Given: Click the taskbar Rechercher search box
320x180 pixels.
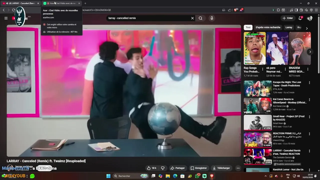Looking at the screenshot, I should click(131, 176).
